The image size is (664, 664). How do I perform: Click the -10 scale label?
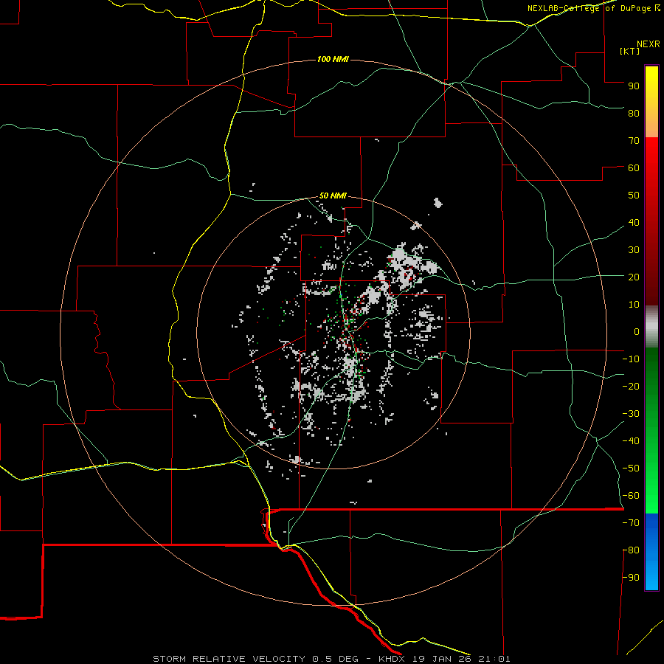[x=631, y=359]
